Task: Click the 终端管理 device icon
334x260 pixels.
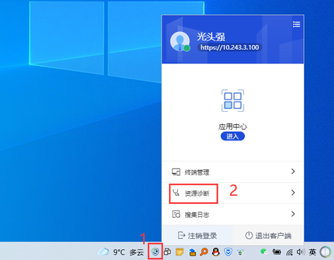Action: pos(176,172)
